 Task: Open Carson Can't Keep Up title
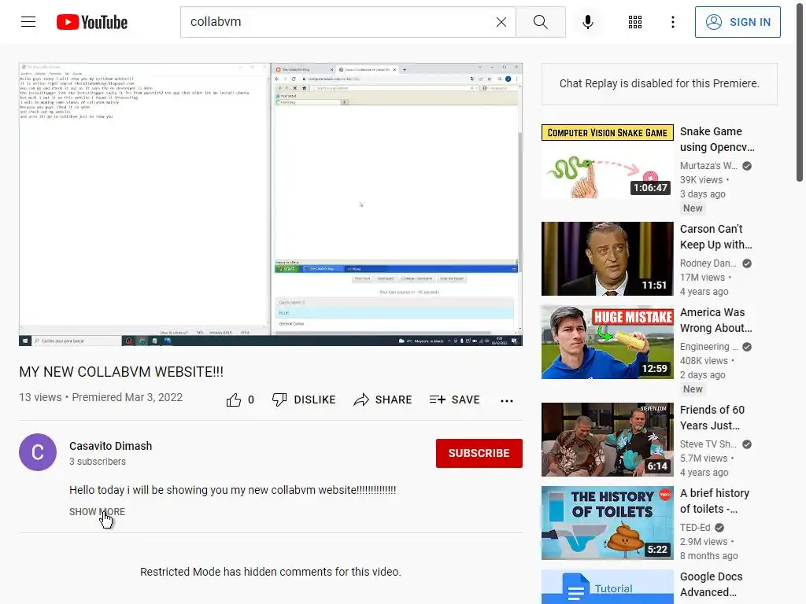coord(716,237)
